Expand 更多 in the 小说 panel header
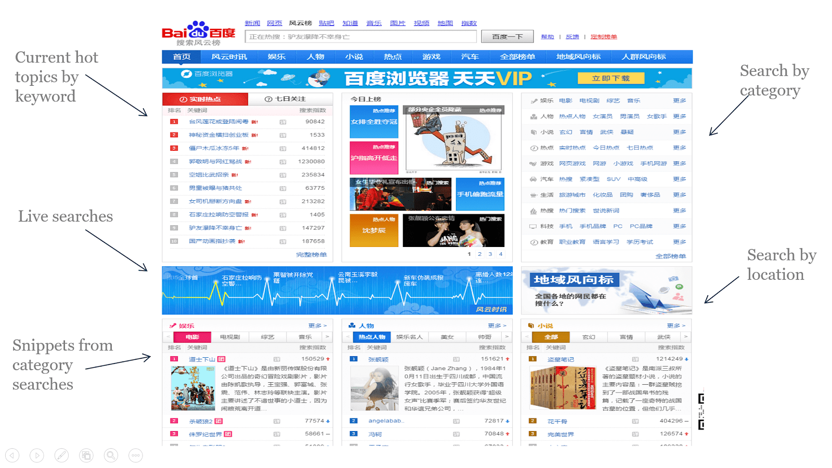The image size is (832, 468). (676, 326)
